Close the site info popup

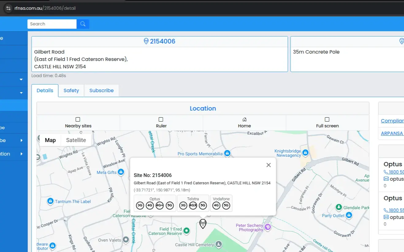click(x=269, y=165)
